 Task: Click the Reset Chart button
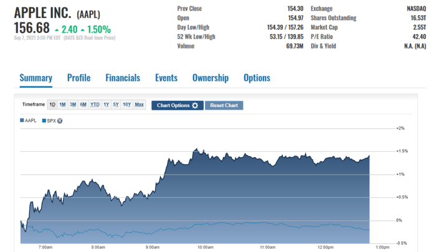(224, 105)
